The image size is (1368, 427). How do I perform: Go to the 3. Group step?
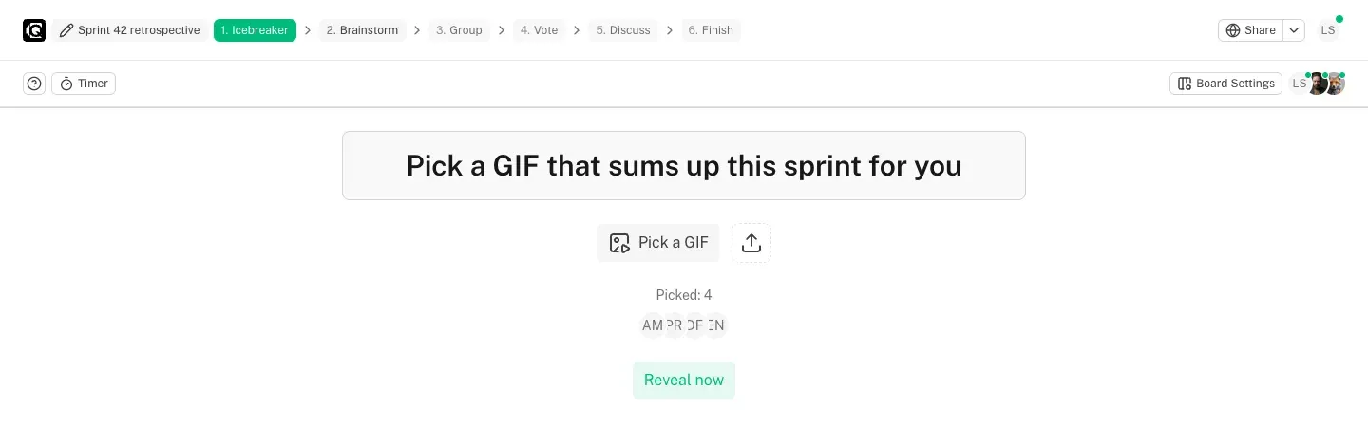click(459, 30)
